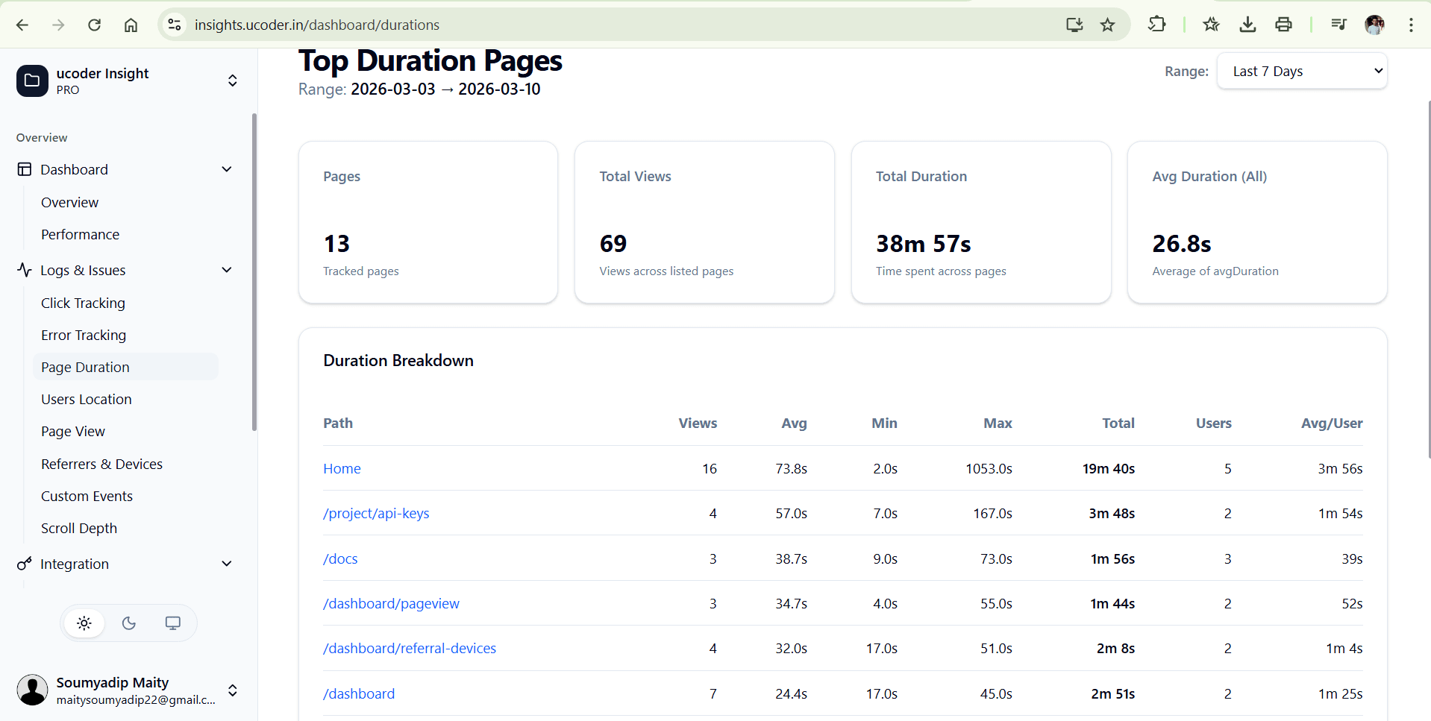
Task: Bookmark this page with star icon
Action: coord(1108,25)
